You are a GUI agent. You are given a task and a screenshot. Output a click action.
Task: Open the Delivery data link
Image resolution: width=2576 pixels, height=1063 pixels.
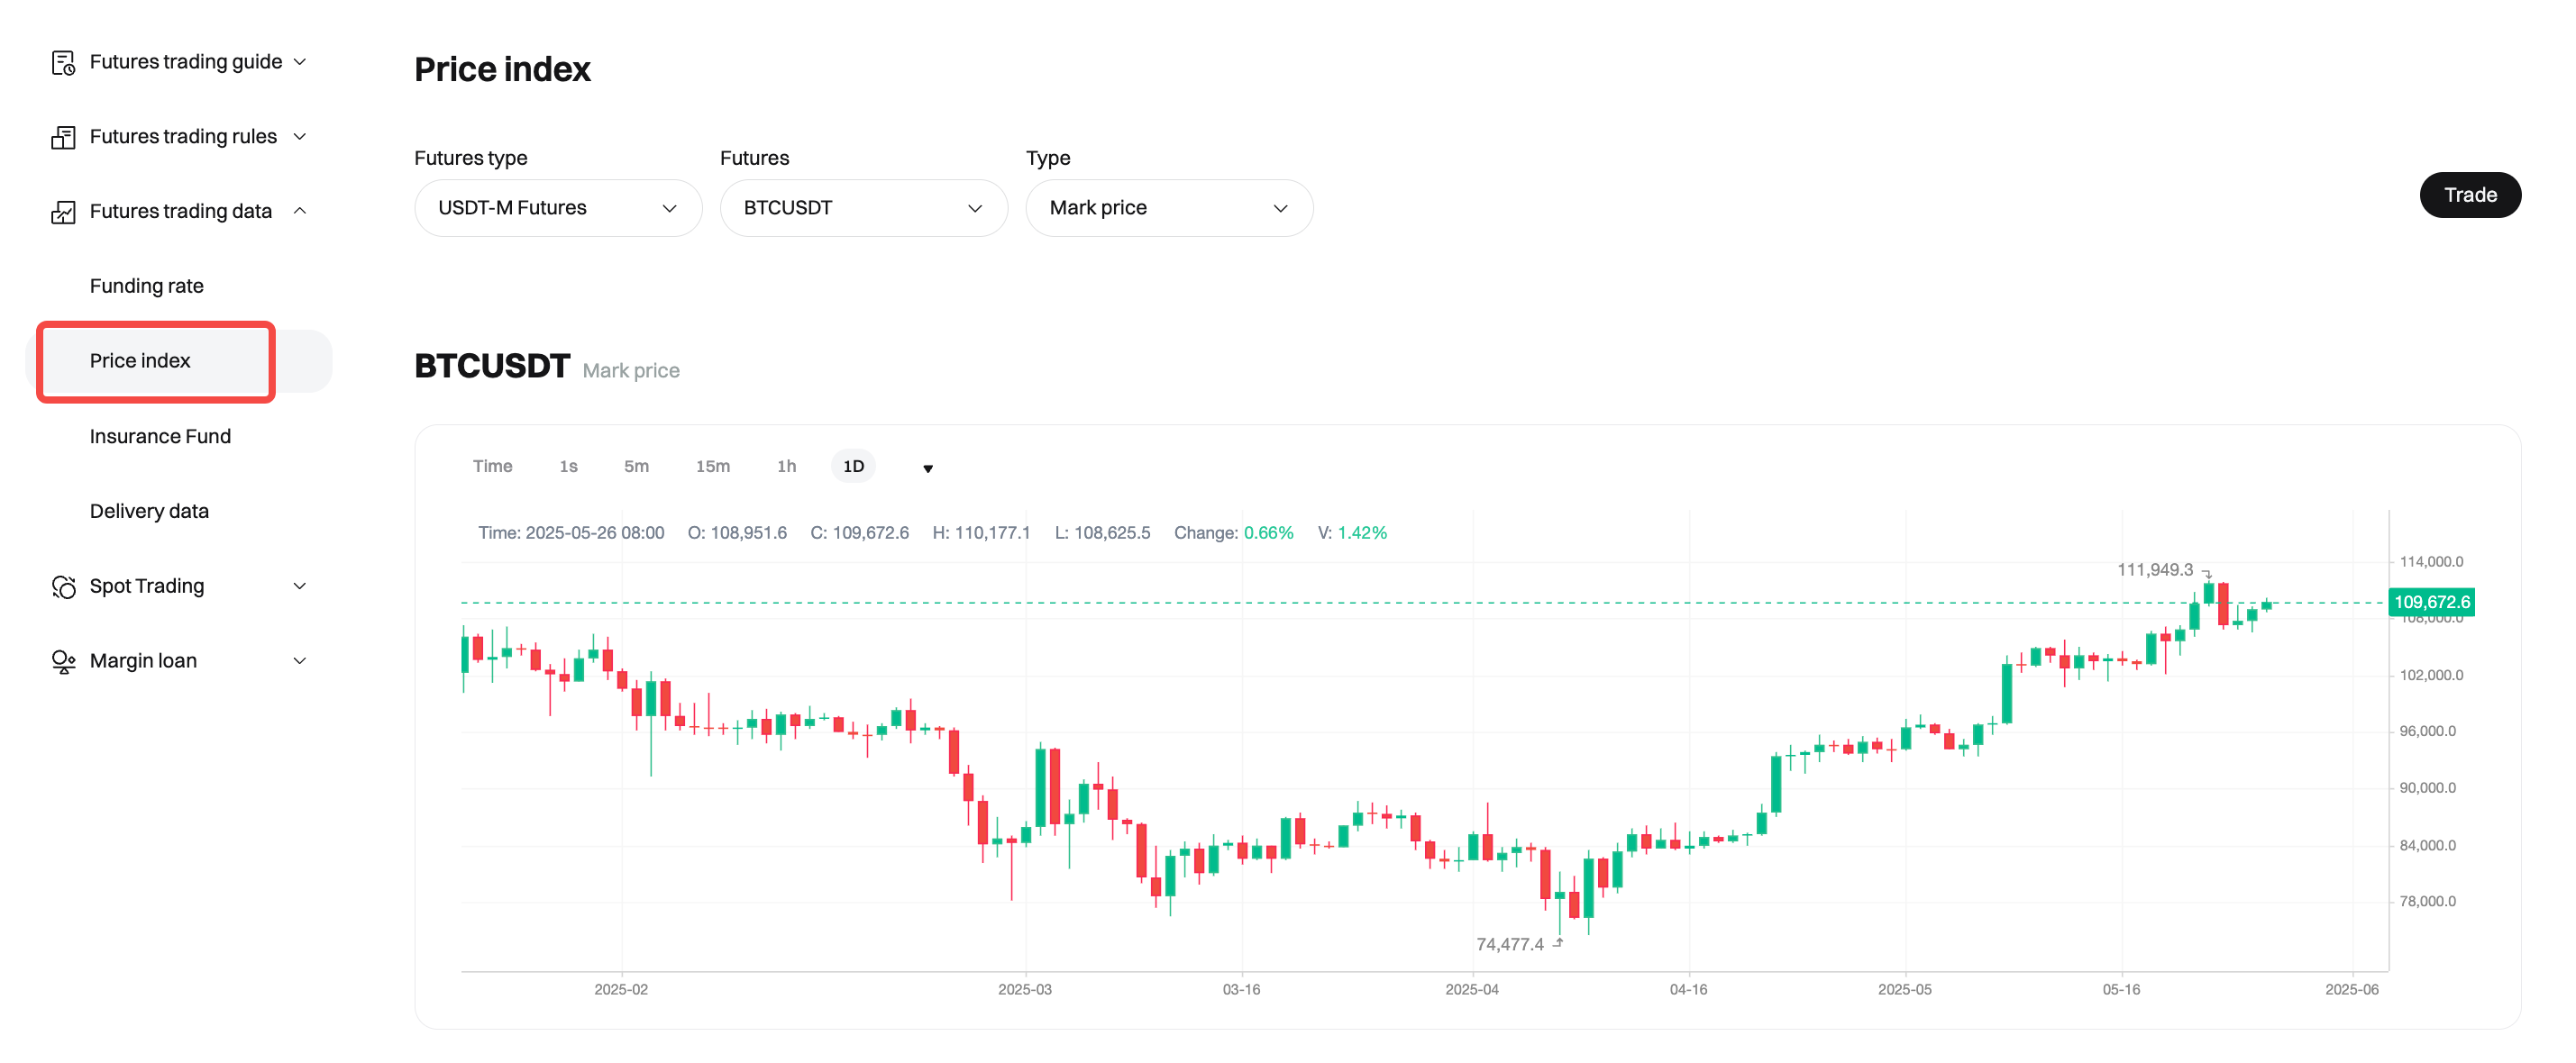[149, 512]
